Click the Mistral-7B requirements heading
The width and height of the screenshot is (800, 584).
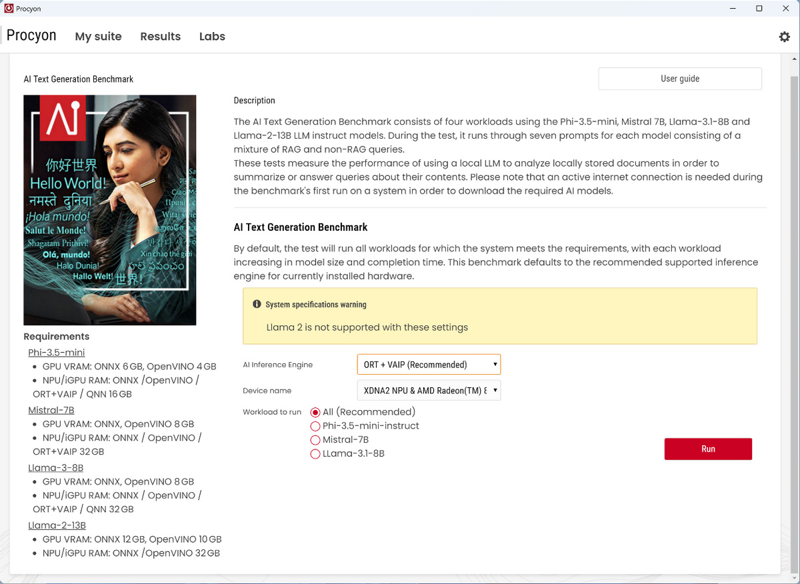(x=51, y=410)
